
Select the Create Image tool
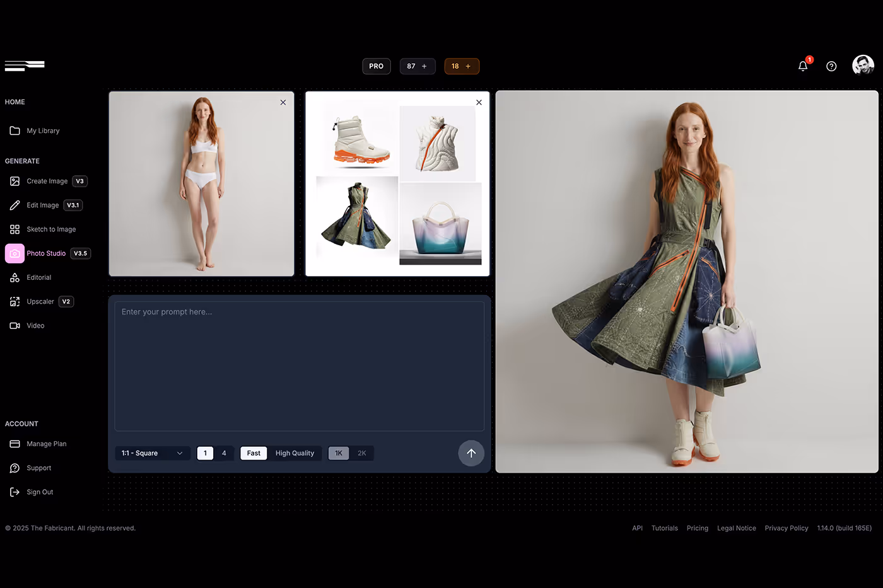[x=47, y=181]
